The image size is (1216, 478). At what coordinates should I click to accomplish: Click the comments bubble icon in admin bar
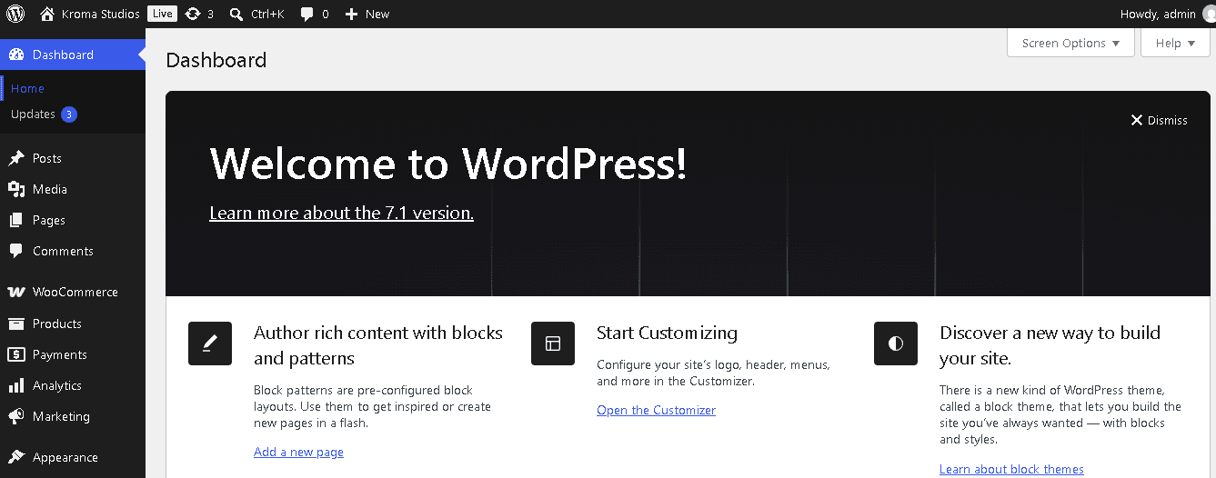[307, 15]
